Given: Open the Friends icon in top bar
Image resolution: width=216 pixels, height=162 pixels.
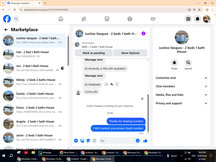Looking at the screenshot, I should (84, 19).
